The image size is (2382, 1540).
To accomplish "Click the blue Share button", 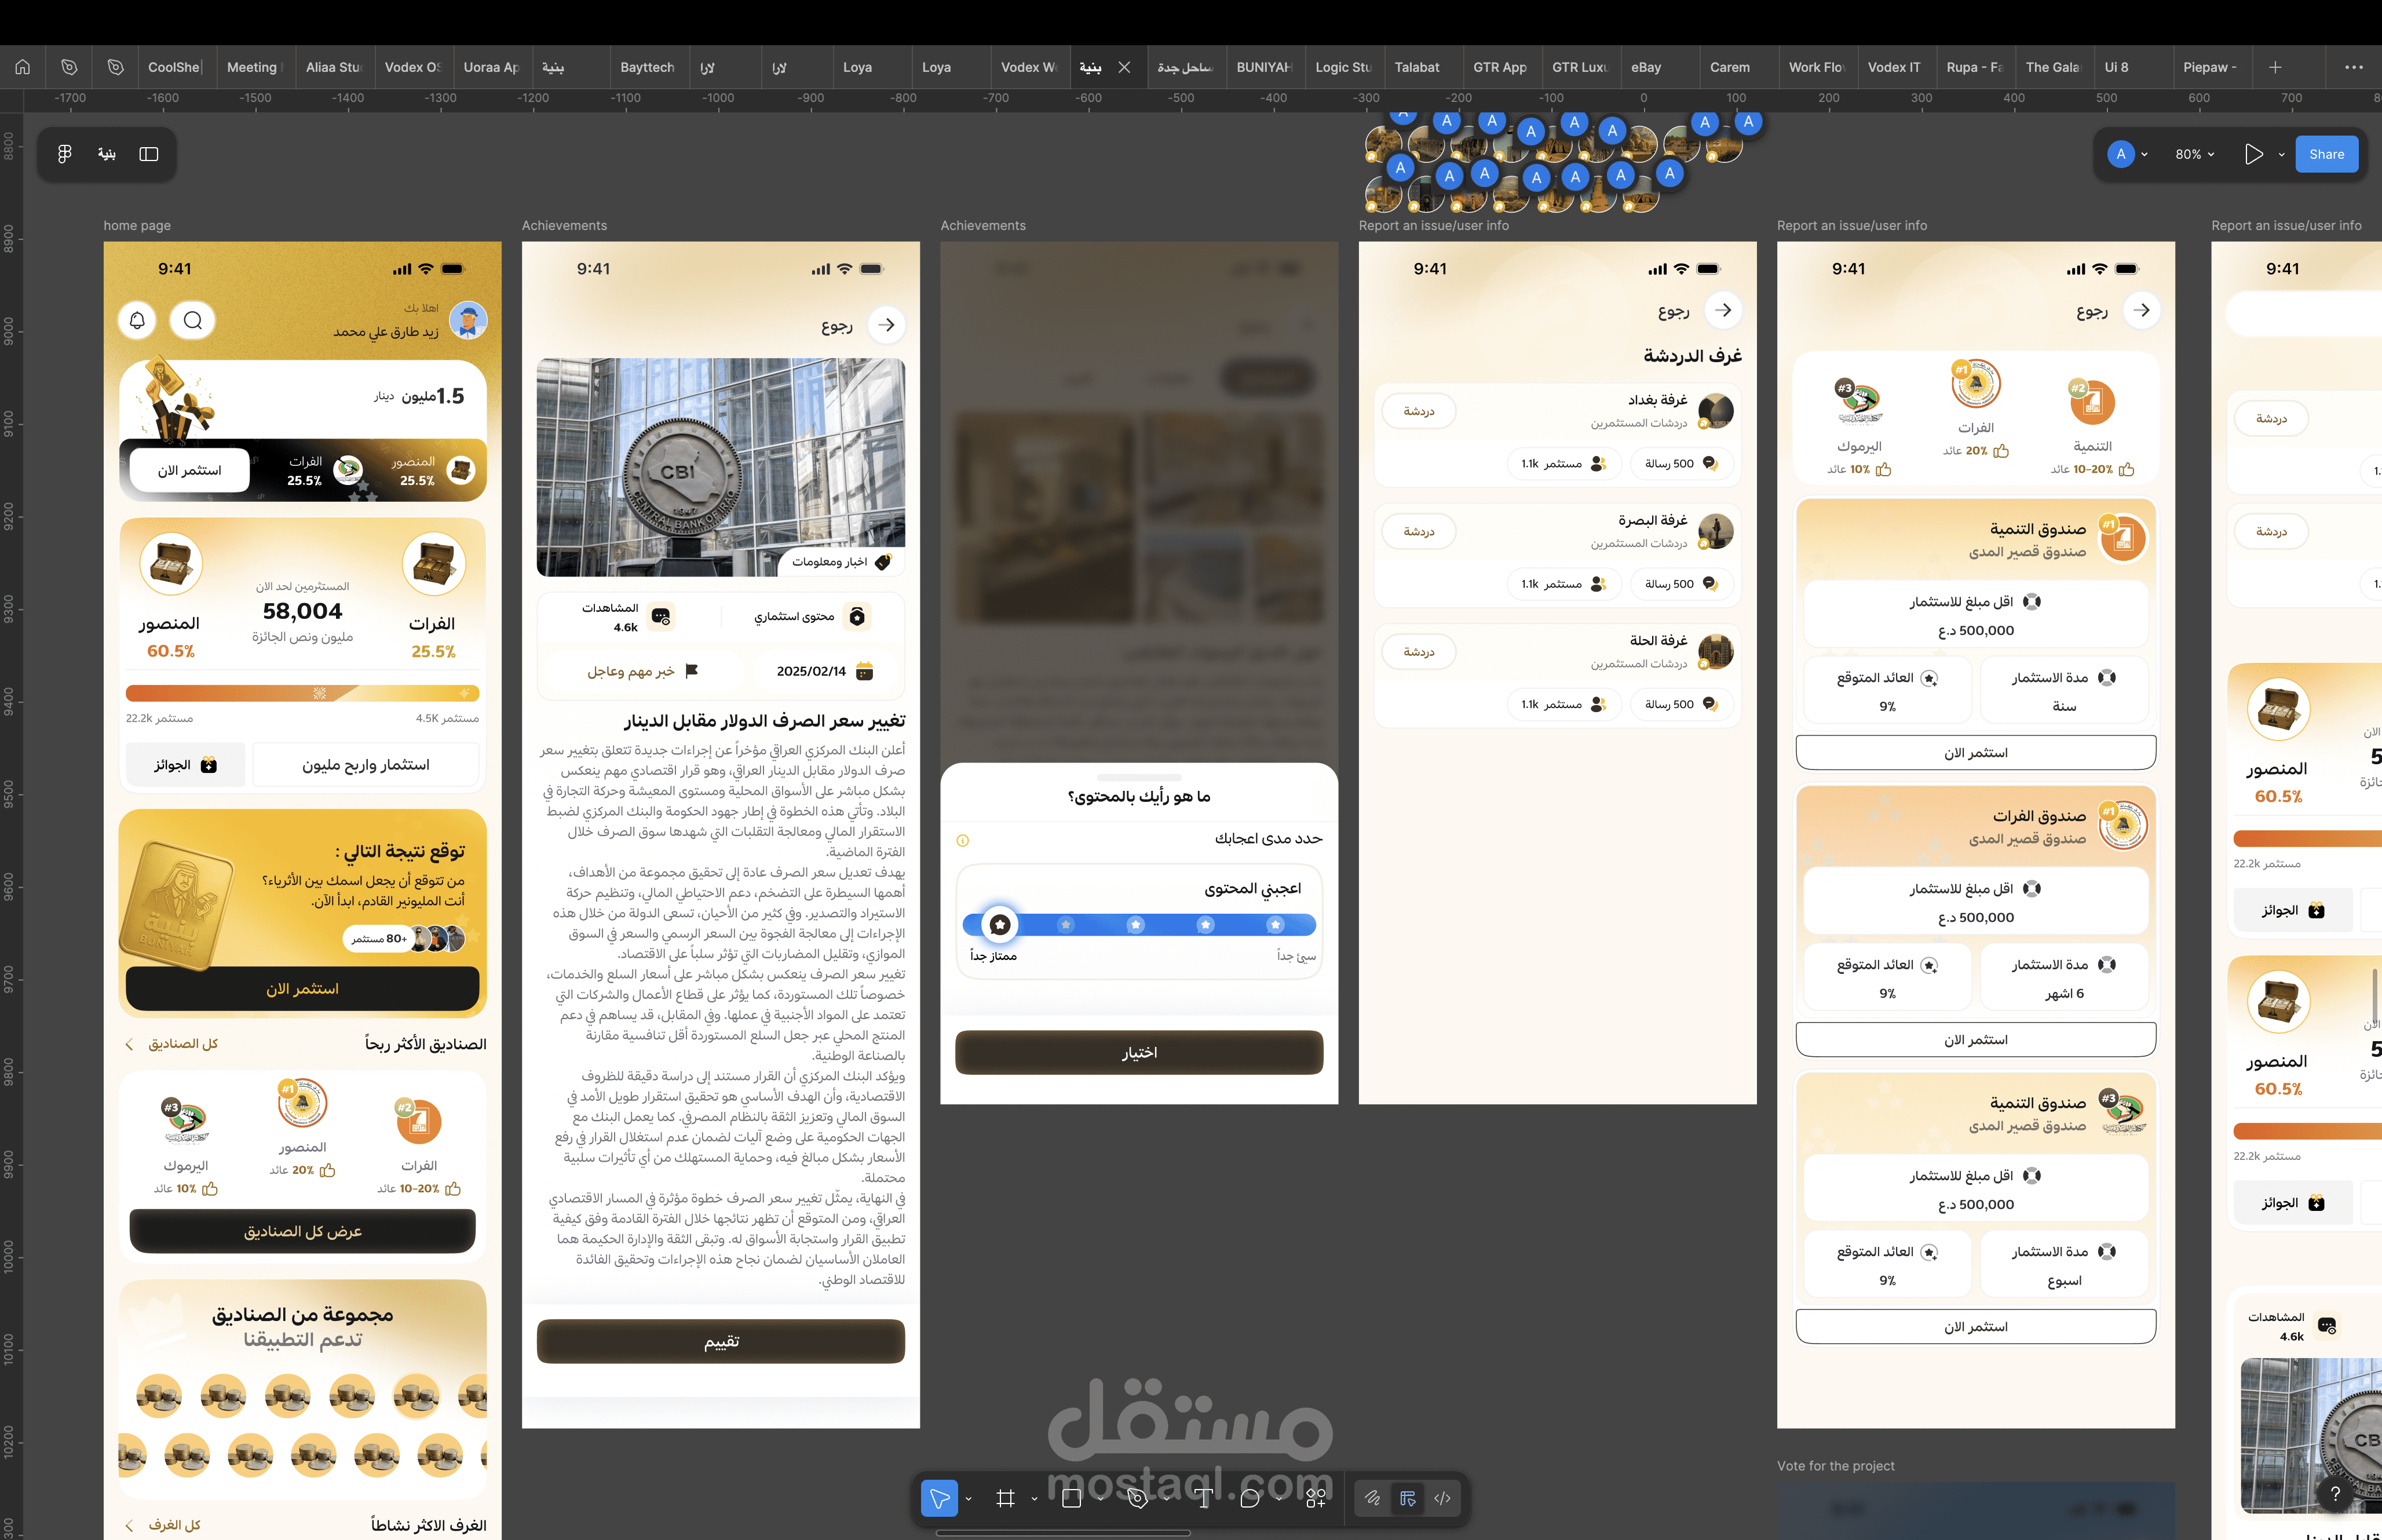I will (x=2326, y=154).
